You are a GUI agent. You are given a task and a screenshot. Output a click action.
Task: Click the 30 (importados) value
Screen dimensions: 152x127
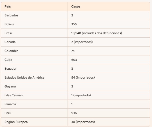83,122
